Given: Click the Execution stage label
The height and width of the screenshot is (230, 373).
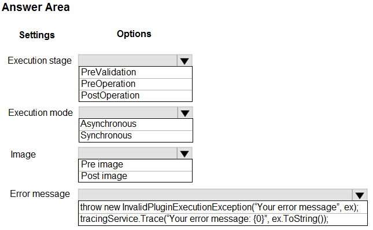Looking at the screenshot, I should pyautogui.click(x=39, y=61).
